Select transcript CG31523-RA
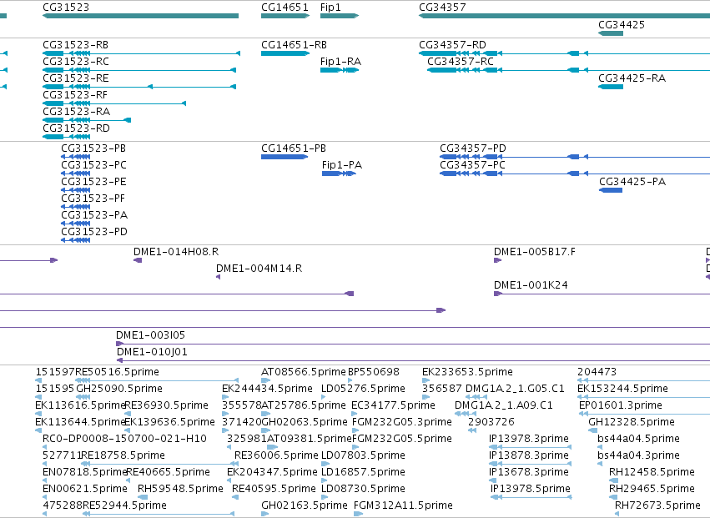Image resolution: width=710 pixels, height=518 pixels. pos(87,120)
